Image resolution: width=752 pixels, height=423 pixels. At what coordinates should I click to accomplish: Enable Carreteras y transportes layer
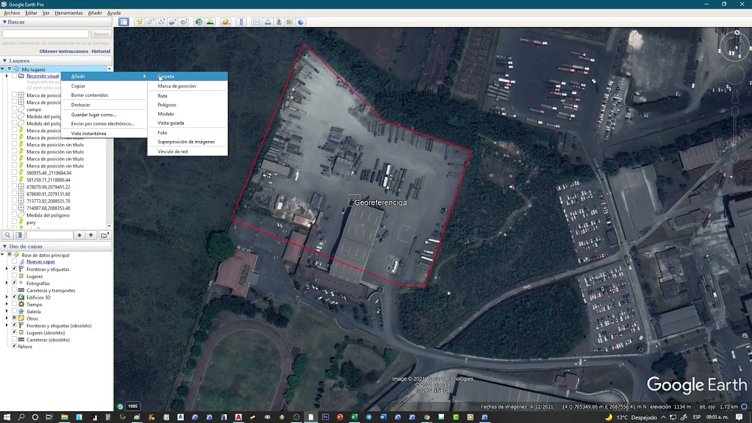point(14,290)
